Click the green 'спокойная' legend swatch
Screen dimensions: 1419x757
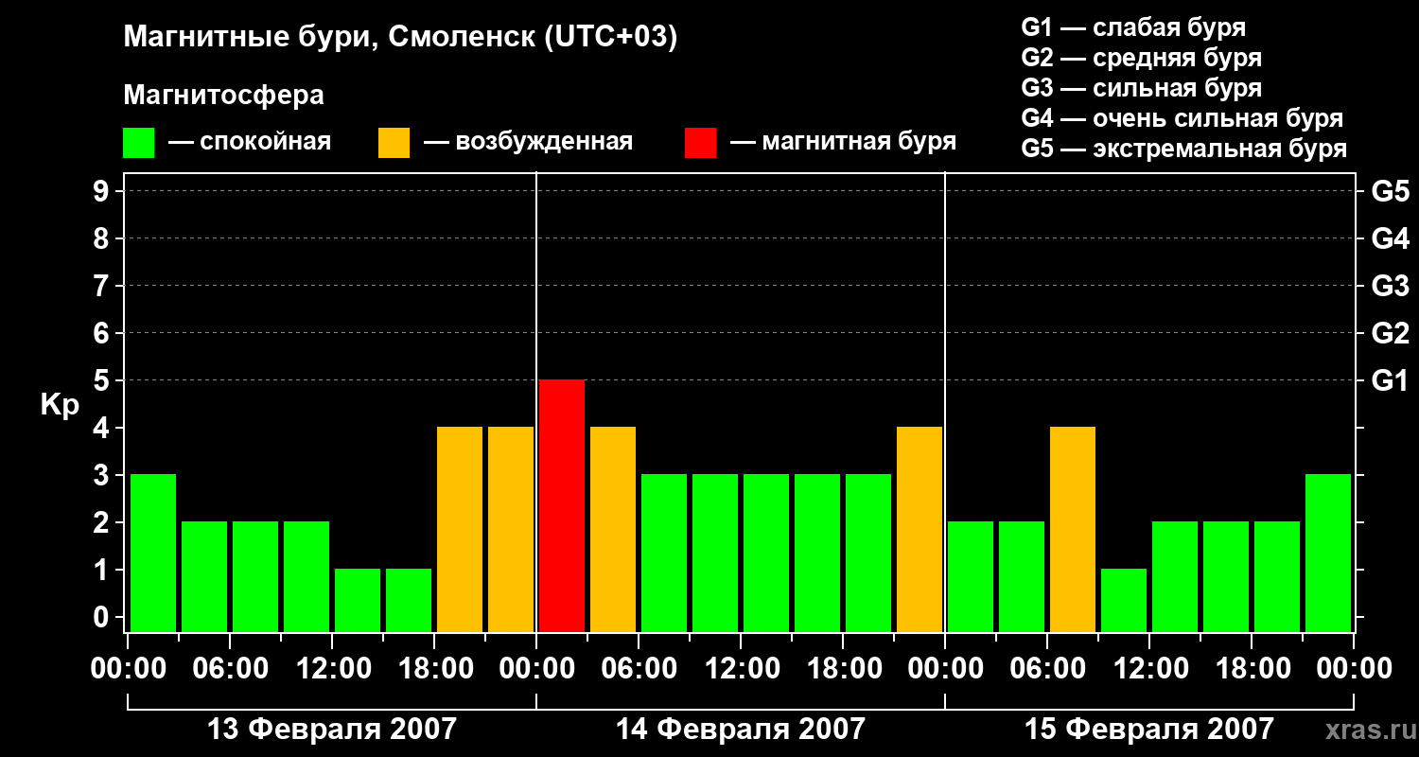[x=138, y=143]
